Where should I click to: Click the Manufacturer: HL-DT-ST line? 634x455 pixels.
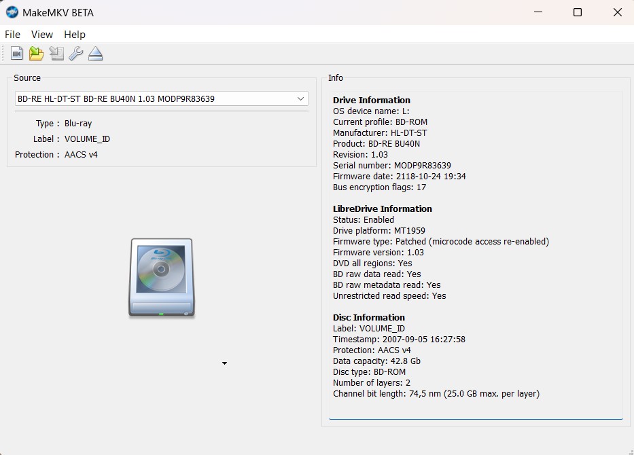[x=380, y=133]
